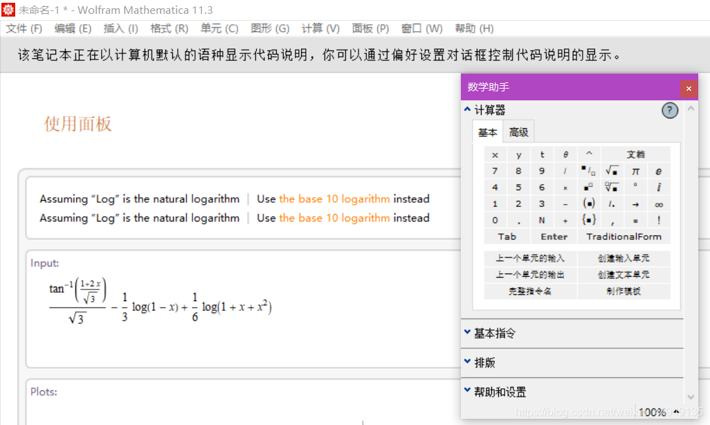
Task: Switch to the 基本 calculator tab
Action: (x=487, y=132)
